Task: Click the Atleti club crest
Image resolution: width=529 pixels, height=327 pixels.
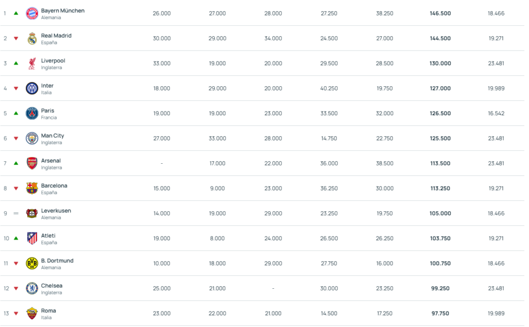Action: click(x=32, y=238)
